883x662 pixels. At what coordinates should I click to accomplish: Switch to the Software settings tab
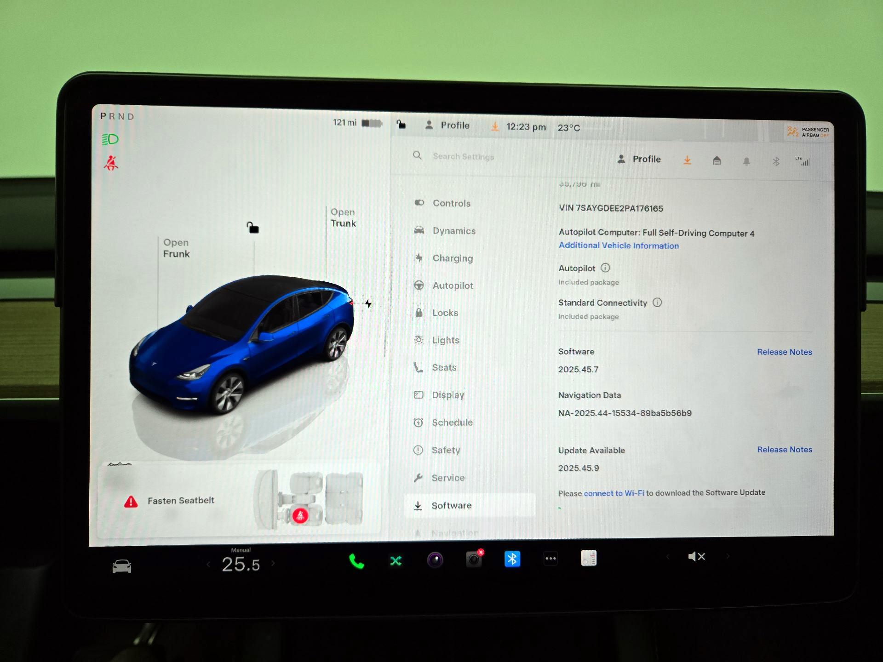click(x=451, y=505)
